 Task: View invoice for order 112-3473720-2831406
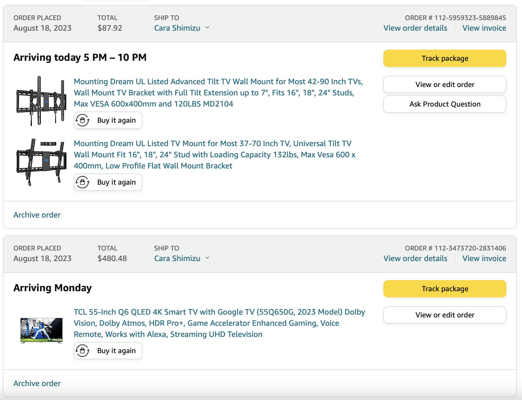click(x=484, y=258)
